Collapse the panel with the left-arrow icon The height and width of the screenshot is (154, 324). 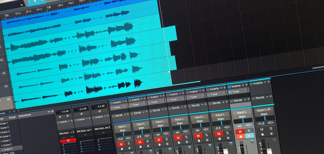[19, 111]
